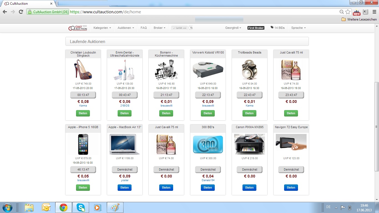Image resolution: width=379 pixels, height=213 pixels.
Task: Switch to Chrome in the taskbar
Action: (x=64, y=207)
